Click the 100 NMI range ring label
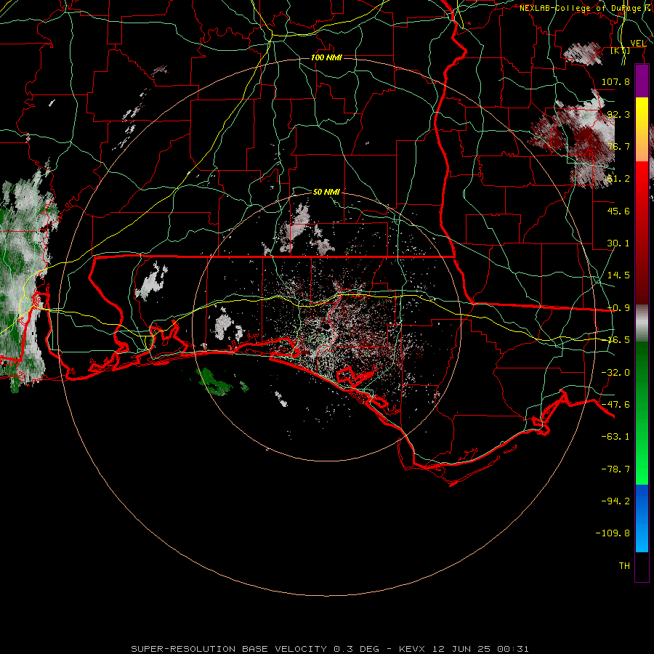This screenshot has width=654, height=654. pos(326,57)
